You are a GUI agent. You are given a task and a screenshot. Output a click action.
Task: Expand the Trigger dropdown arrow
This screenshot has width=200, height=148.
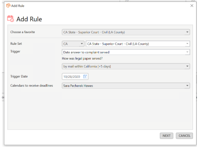click(187, 52)
